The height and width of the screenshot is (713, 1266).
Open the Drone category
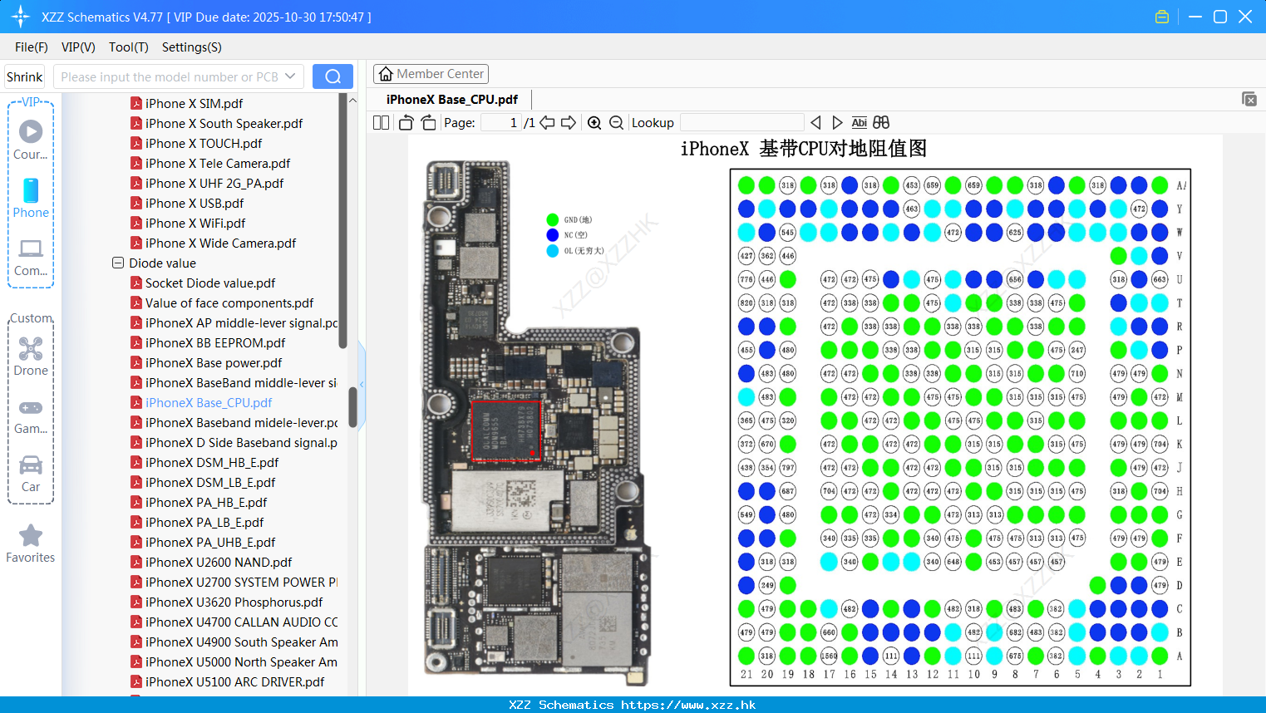(x=31, y=356)
